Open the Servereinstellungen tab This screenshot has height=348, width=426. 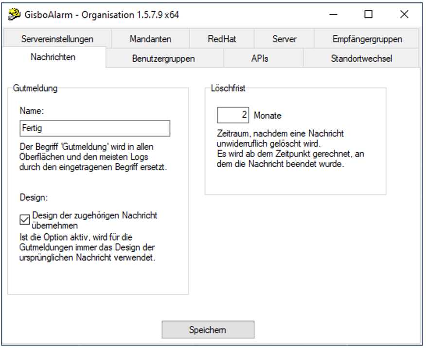57,39
